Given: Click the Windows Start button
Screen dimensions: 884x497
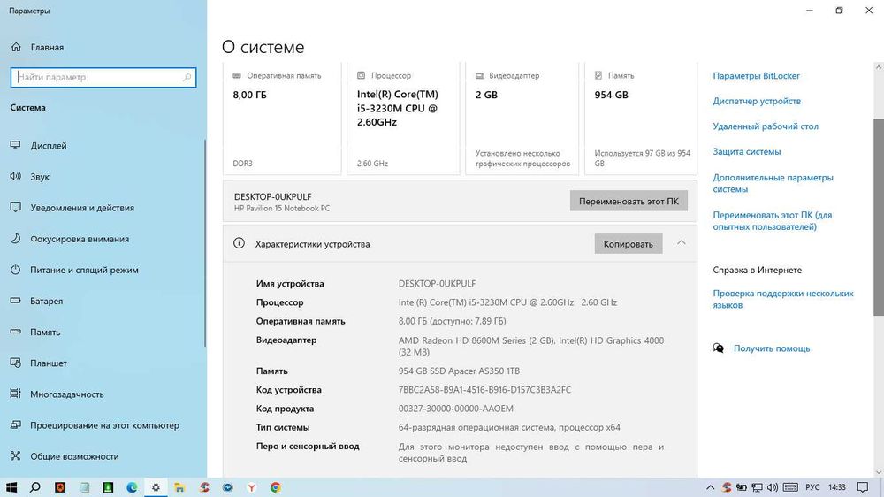Looking at the screenshot, I should pyautogui.click(x=11, y=487).
